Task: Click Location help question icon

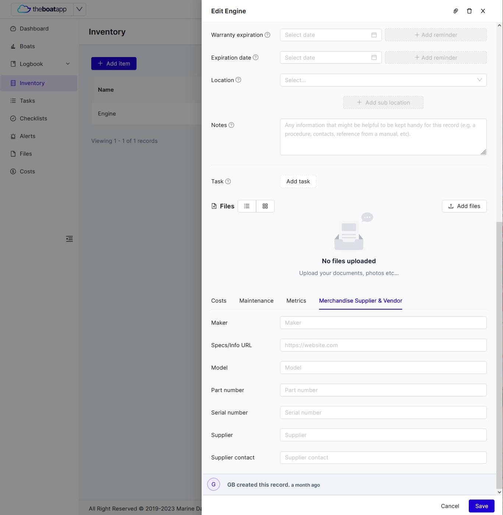Action: pos(238,80)
